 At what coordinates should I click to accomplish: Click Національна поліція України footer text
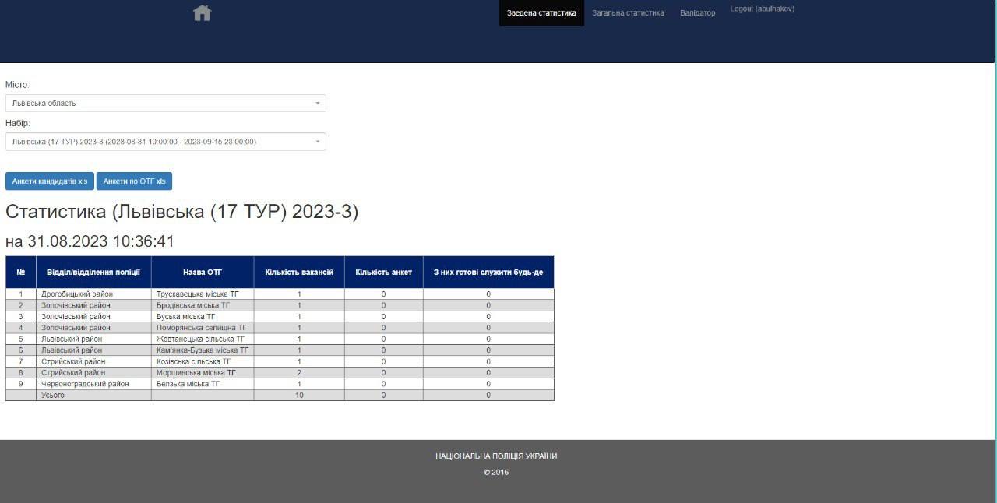pos(496,456)
